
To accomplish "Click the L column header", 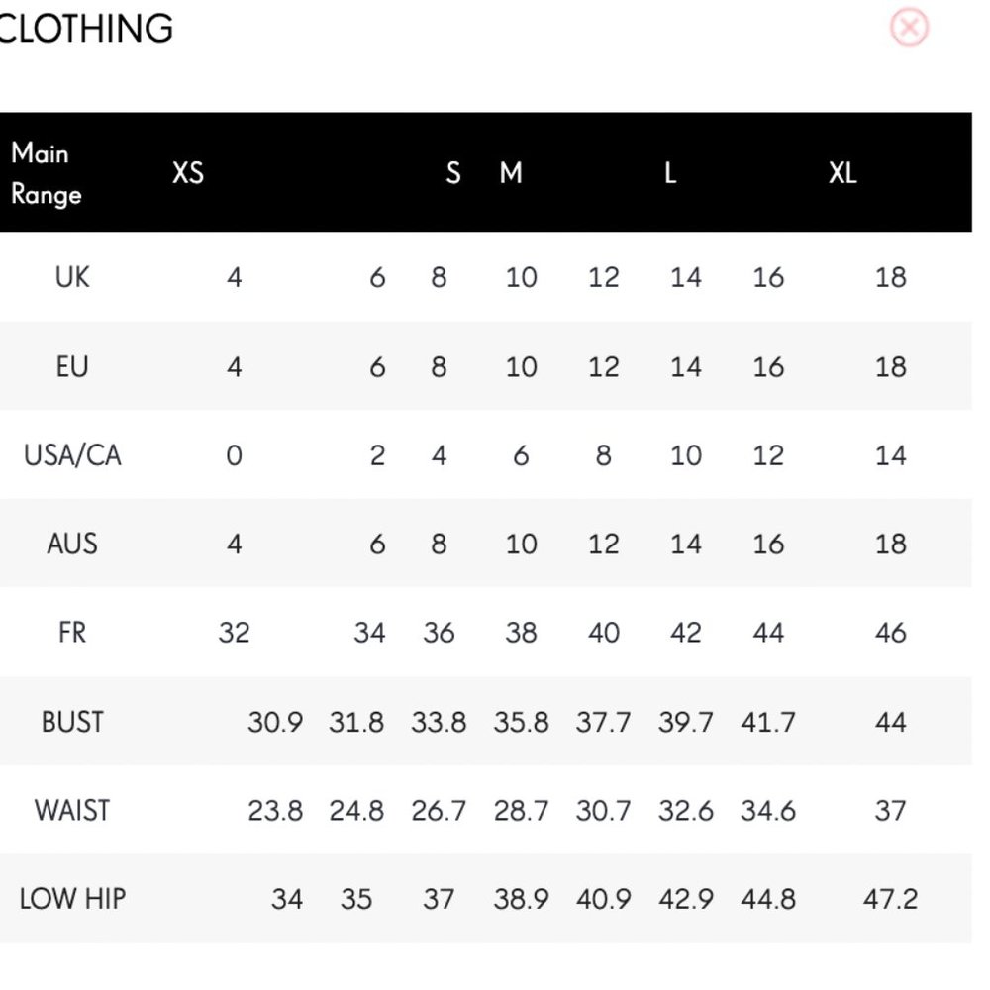I will (x=670, y=173).
